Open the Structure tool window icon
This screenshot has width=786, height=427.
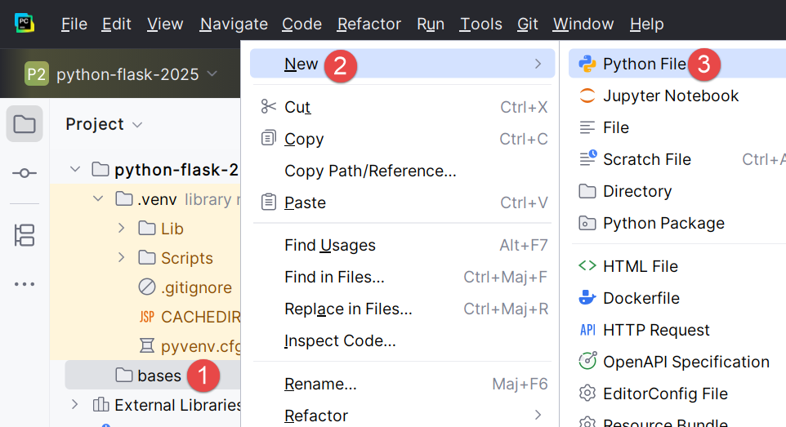point(25,235)
